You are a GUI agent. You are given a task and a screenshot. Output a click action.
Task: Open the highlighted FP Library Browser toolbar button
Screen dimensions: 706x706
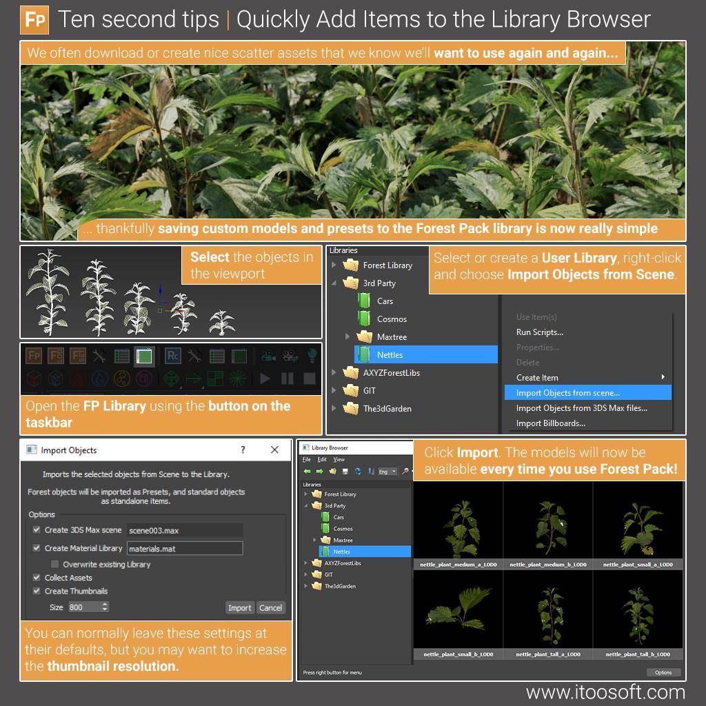tap(144, 356)
